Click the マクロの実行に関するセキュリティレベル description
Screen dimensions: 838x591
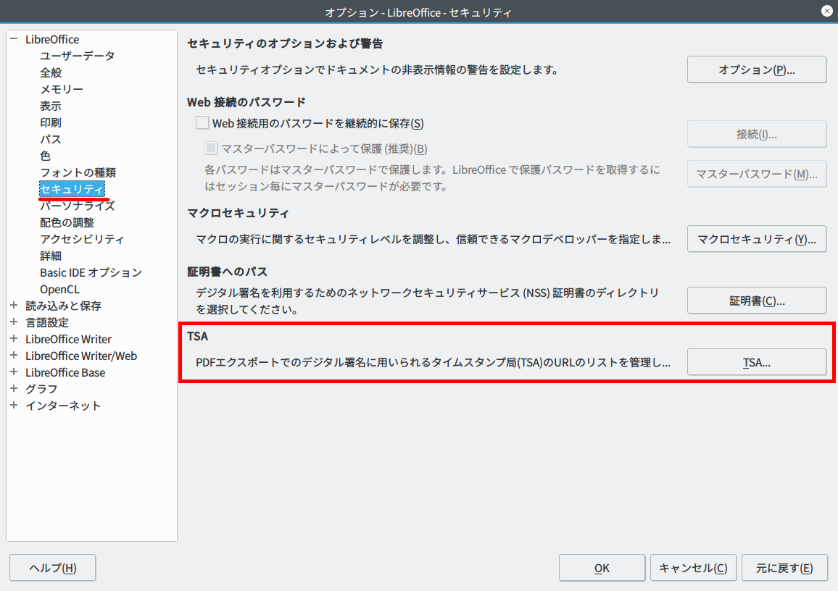click(x=433, y=238)
